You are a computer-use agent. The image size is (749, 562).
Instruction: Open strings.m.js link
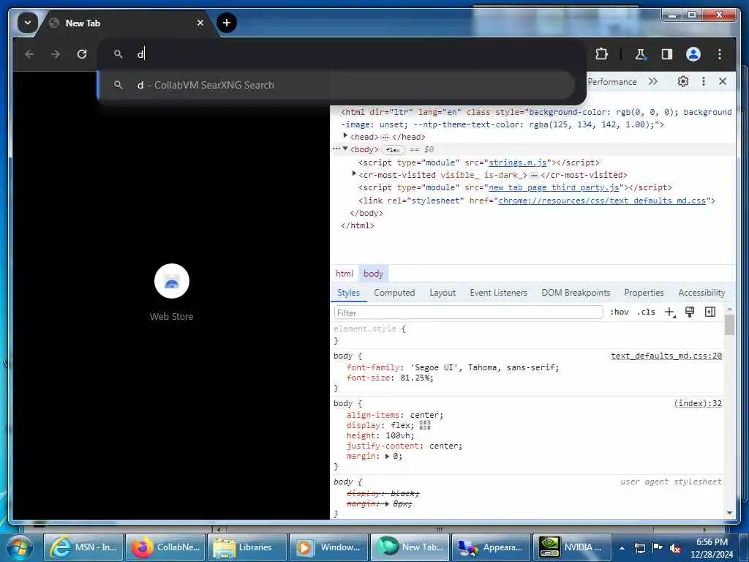[x=517, y=162]
